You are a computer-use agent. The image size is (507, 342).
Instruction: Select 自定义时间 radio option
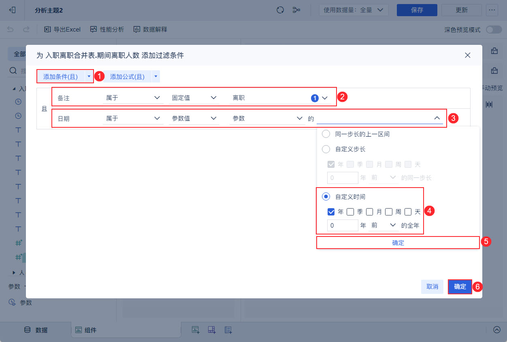[x=326, y=197]
